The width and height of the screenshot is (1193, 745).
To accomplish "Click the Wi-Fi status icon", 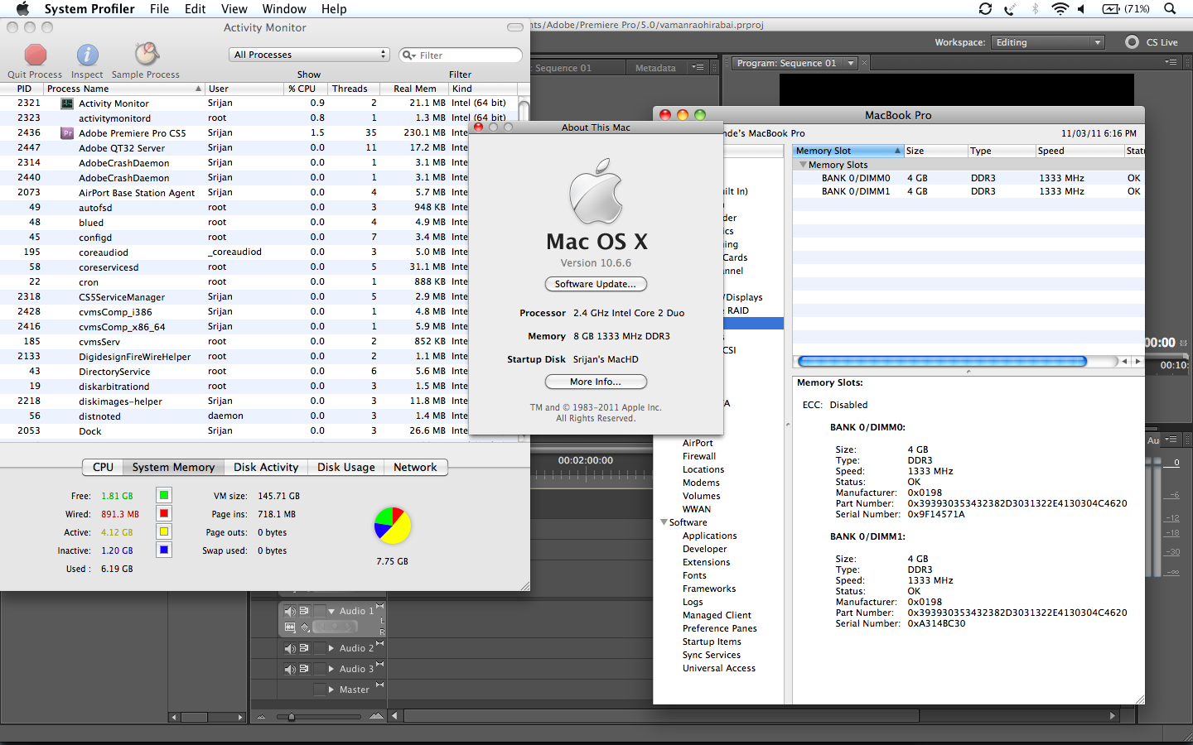I will point(1060,8).
